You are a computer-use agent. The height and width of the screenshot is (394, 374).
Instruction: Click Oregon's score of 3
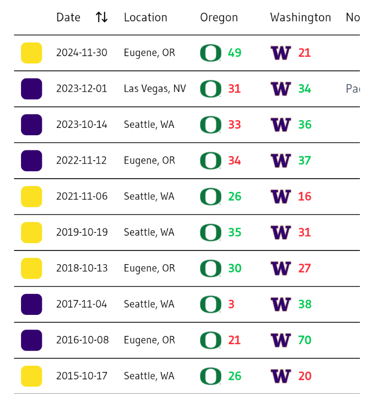tap(231, 304)
